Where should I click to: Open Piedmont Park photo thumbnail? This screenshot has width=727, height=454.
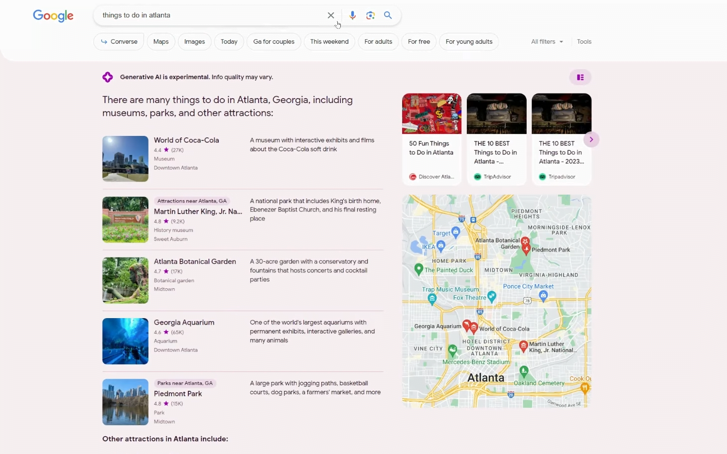click(x=125, y=402)
